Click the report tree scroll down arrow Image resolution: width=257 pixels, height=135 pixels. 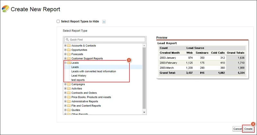[x=144, y=112]
